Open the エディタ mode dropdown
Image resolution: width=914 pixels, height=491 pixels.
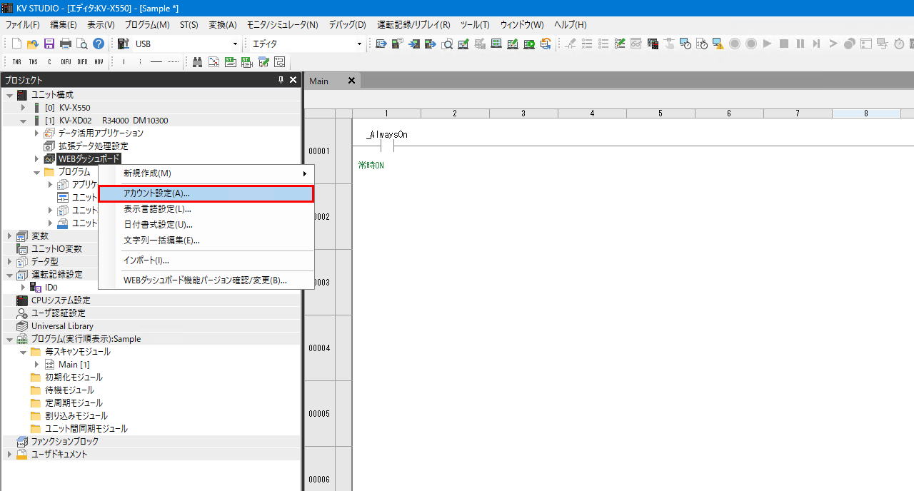pyautogui.click(x=359, y=44)
